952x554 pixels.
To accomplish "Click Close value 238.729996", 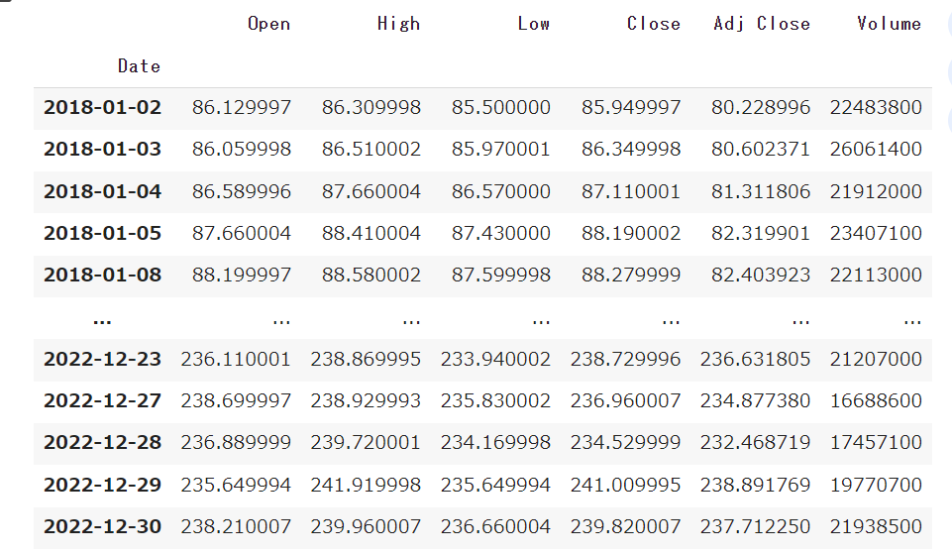I will pos(625,360).
